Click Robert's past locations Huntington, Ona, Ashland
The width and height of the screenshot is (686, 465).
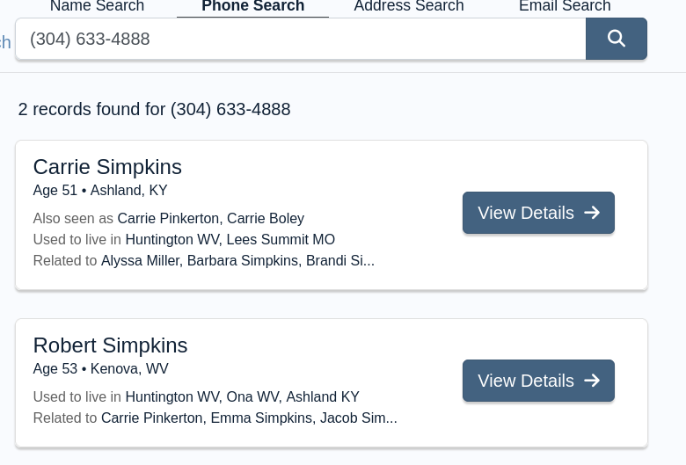pos(242,396)
